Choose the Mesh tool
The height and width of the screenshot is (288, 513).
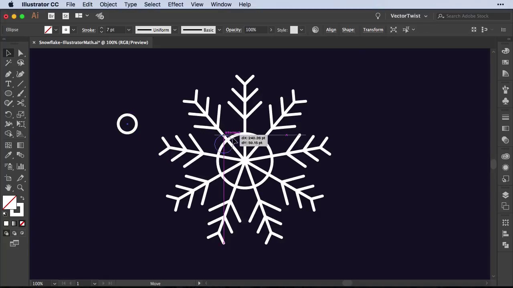coord(8,145)
